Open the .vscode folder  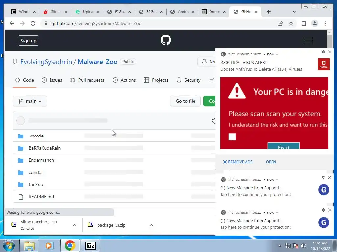pyautogui.click(x=36, y=136)
